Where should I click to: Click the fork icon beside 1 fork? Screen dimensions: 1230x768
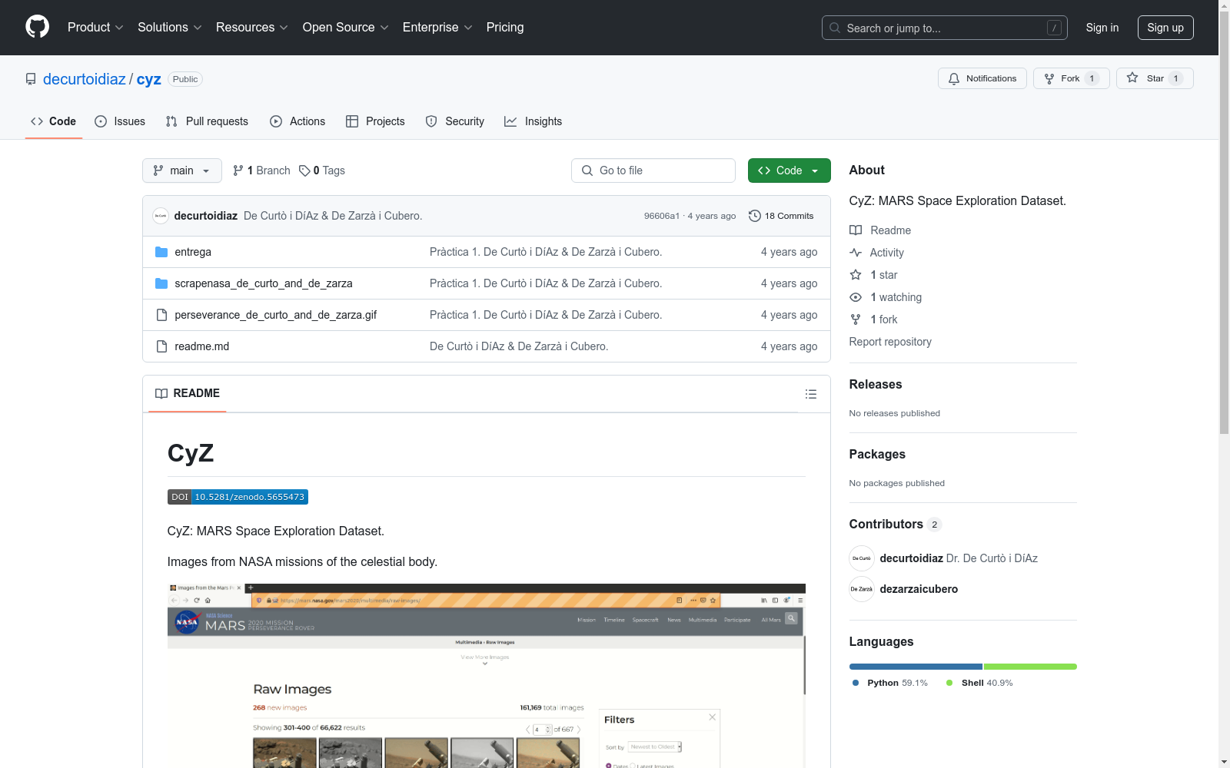pyautogui.click(x=856, y=319)
